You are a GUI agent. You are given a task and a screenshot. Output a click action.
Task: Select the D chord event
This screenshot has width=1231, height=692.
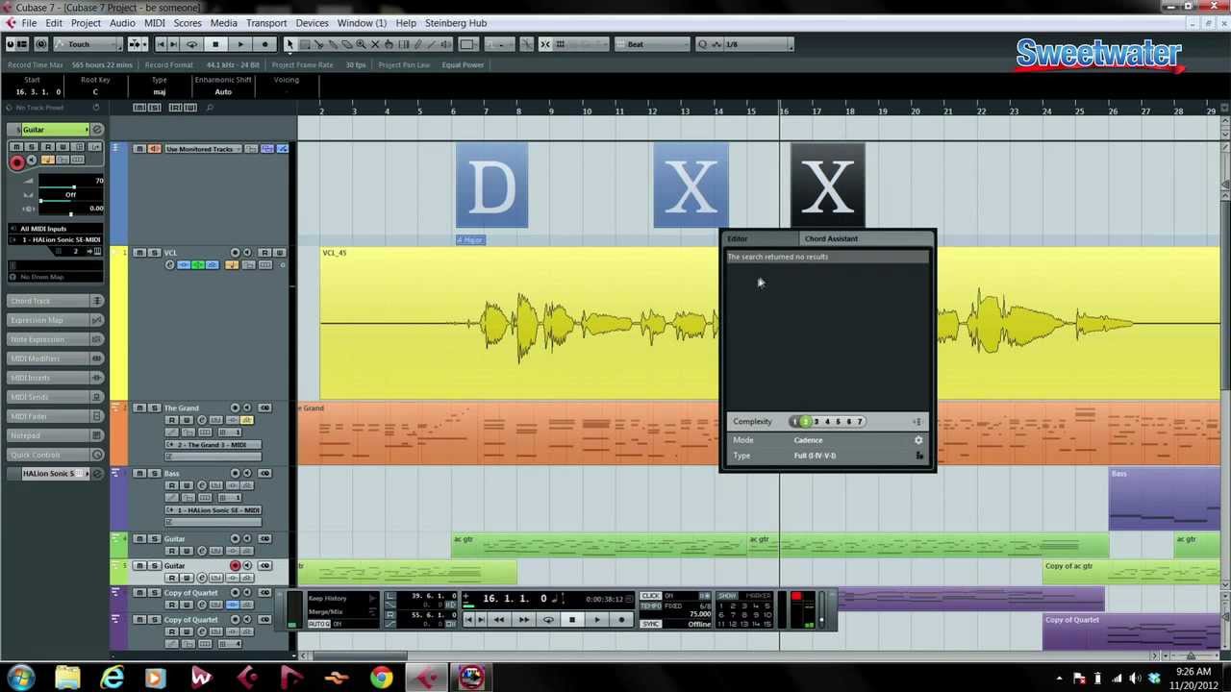tap(491, 185)
